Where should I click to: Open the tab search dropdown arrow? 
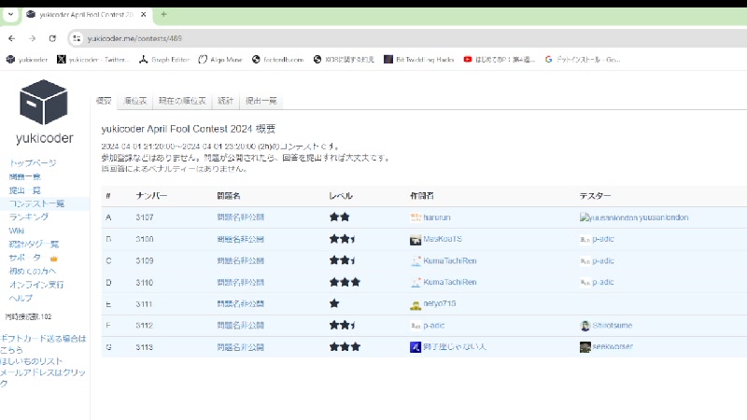10,14
